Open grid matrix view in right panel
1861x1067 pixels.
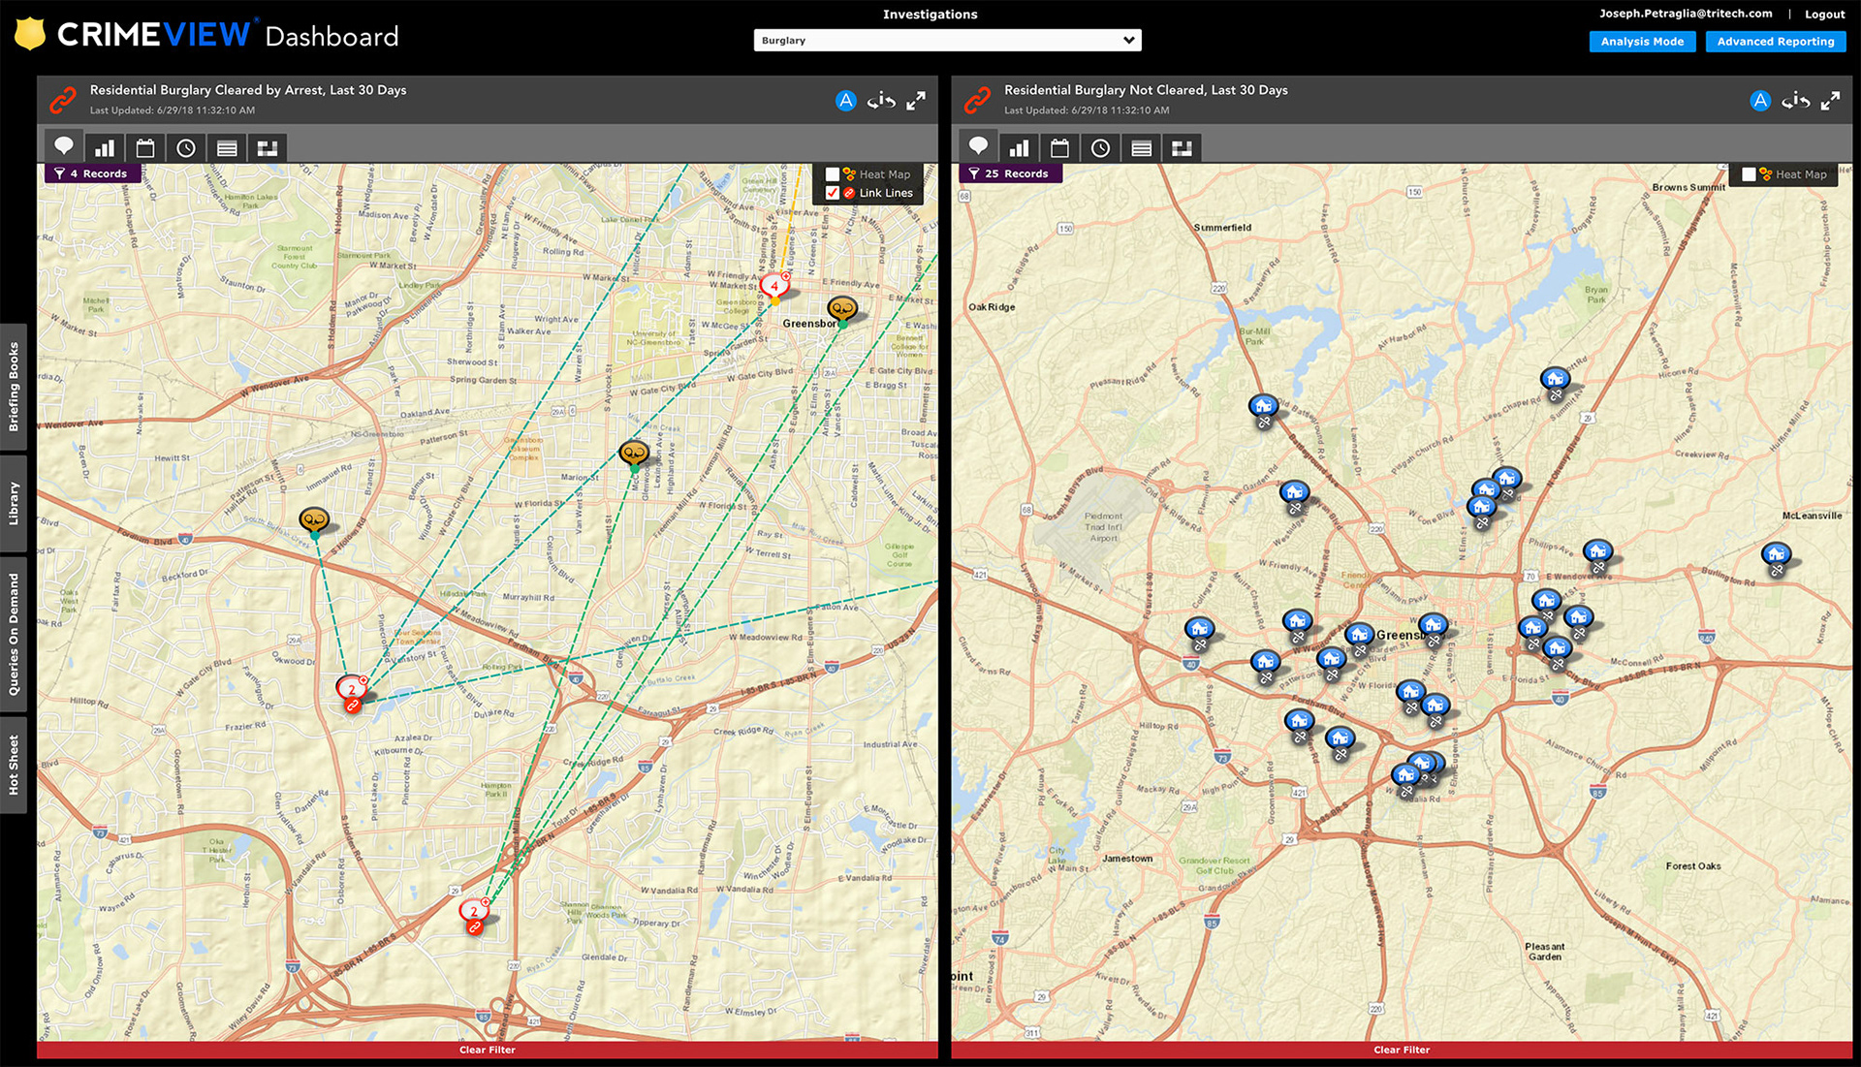tap(1182, 148)
